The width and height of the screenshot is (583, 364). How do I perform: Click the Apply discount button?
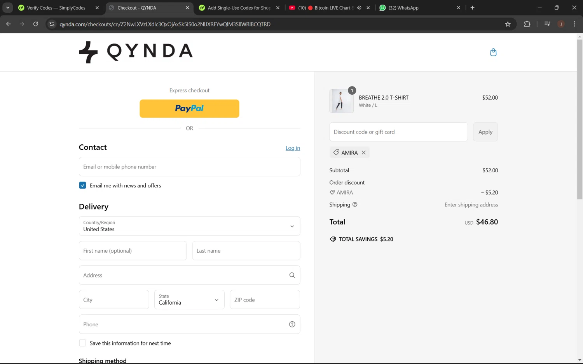tap(485, 132)
